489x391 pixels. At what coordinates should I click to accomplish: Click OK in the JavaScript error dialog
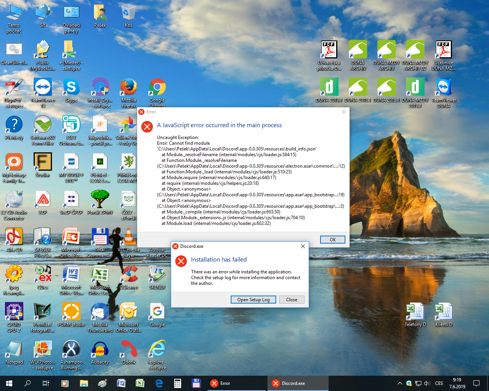332,239
